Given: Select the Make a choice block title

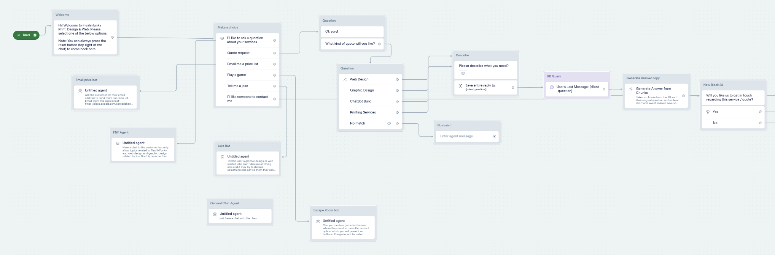Looking at the screenshot, I should (x=228, y=27).
